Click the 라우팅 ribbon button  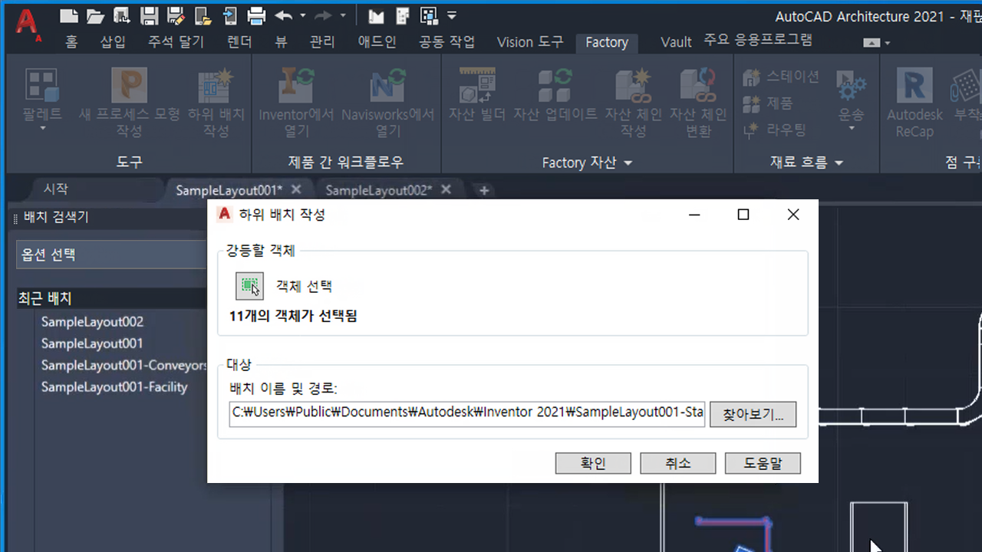click(x=774, y=130)
